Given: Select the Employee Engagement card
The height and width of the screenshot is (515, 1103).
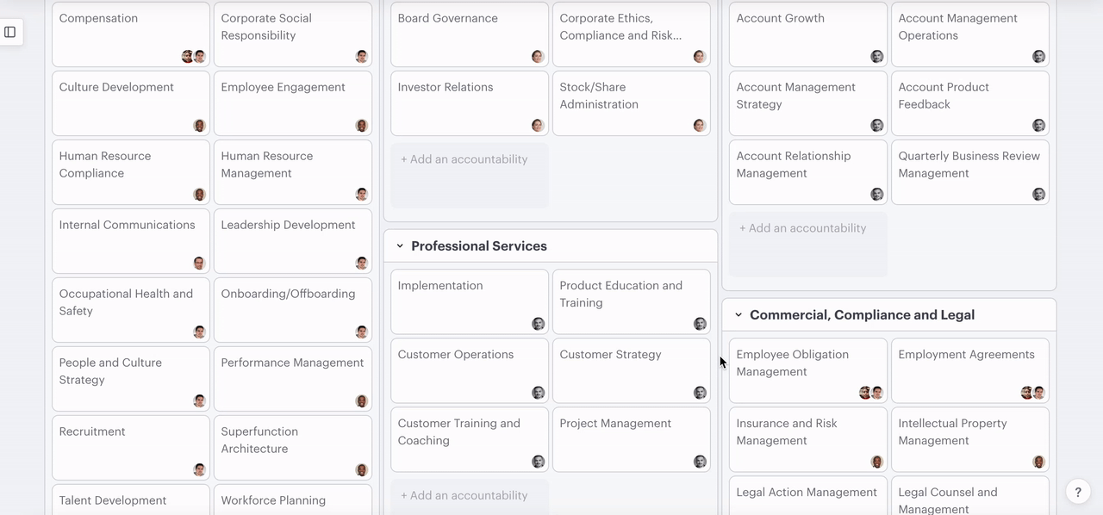Looking at the screenshot, I should coord(284,99).
